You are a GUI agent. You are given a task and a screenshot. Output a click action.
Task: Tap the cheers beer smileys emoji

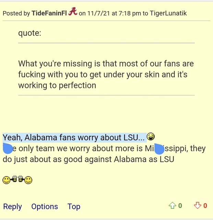(x=17, y=179)
